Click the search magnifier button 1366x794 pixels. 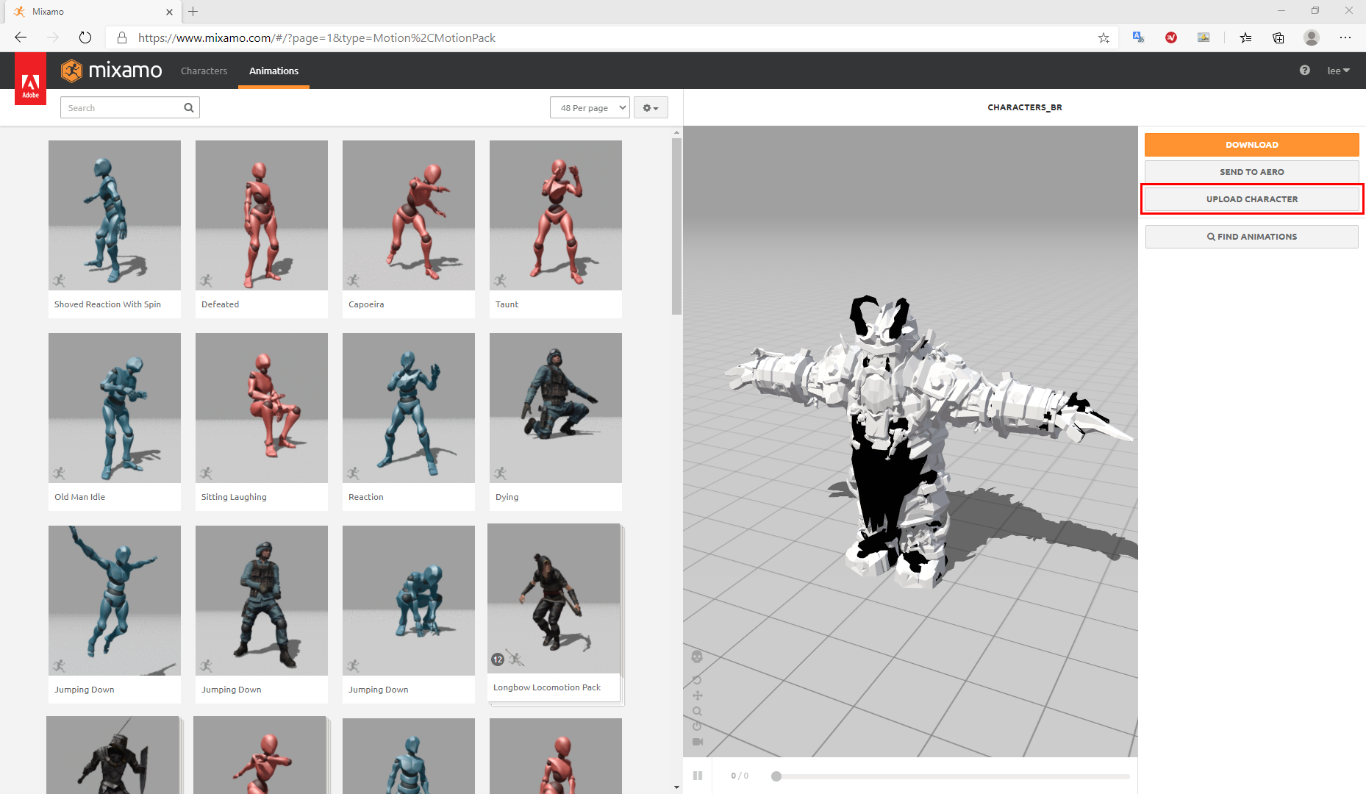189,107
